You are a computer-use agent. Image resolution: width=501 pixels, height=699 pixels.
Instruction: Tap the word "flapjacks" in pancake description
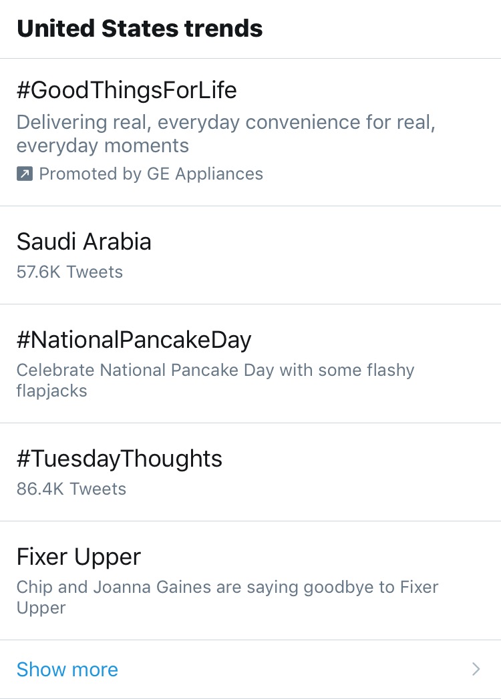(x=51, y=391)
